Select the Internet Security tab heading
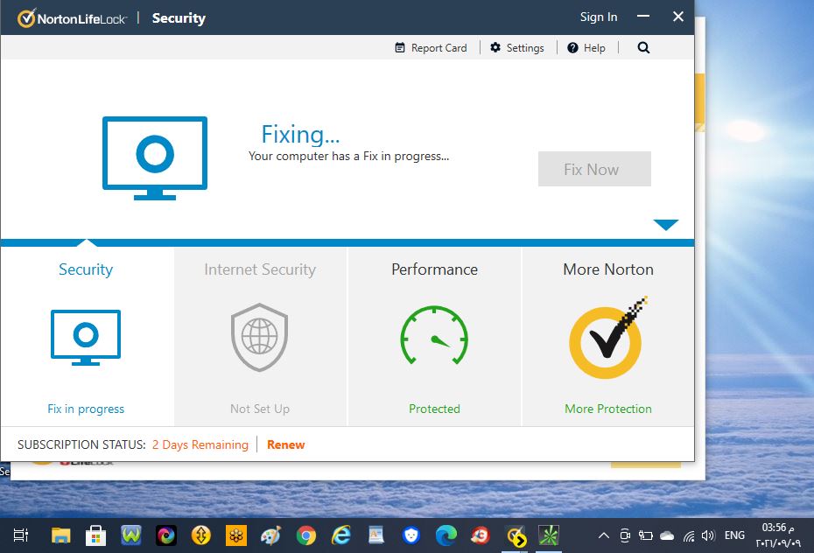Viewport: 814px width, 553px height. 260,269
